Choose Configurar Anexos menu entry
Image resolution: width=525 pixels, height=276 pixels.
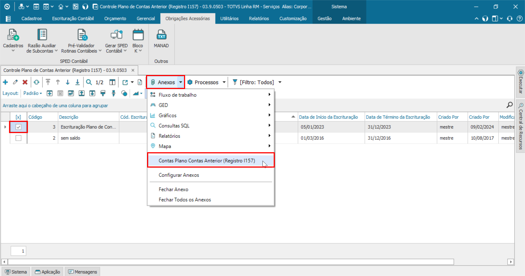click(x=211, y=175)
